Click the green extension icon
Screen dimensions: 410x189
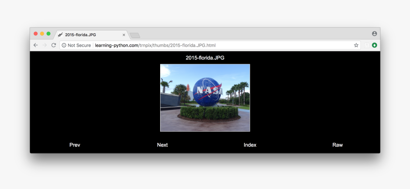[374, 45]
